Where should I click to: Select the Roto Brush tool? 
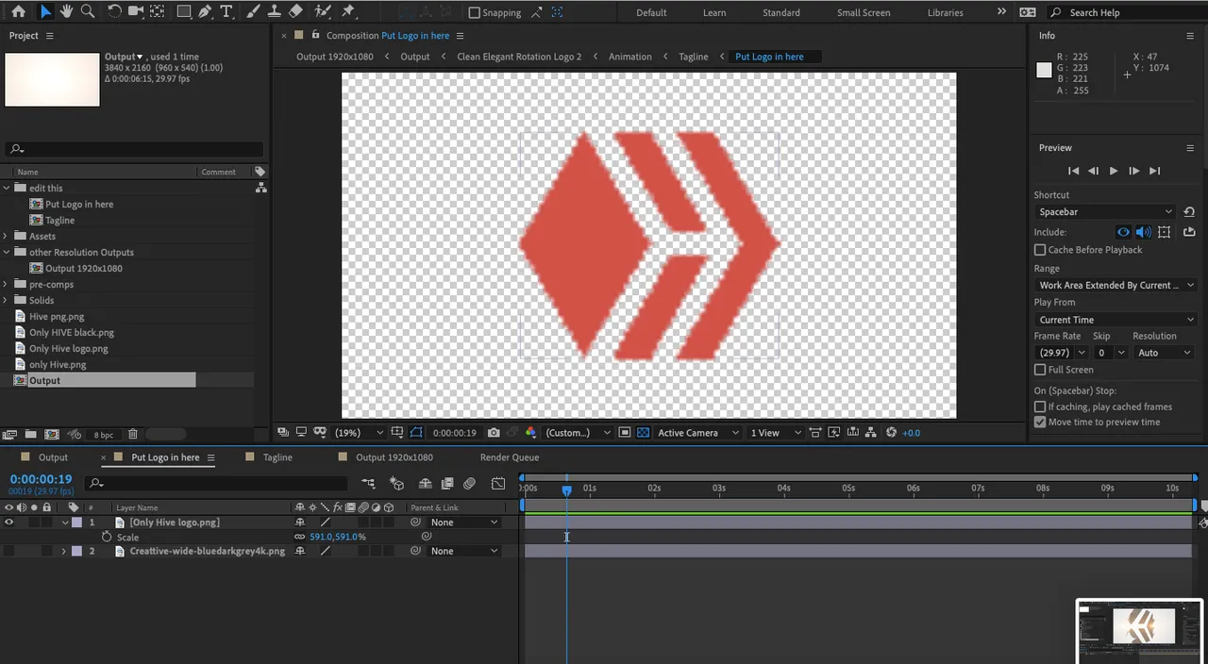[323, 11]
